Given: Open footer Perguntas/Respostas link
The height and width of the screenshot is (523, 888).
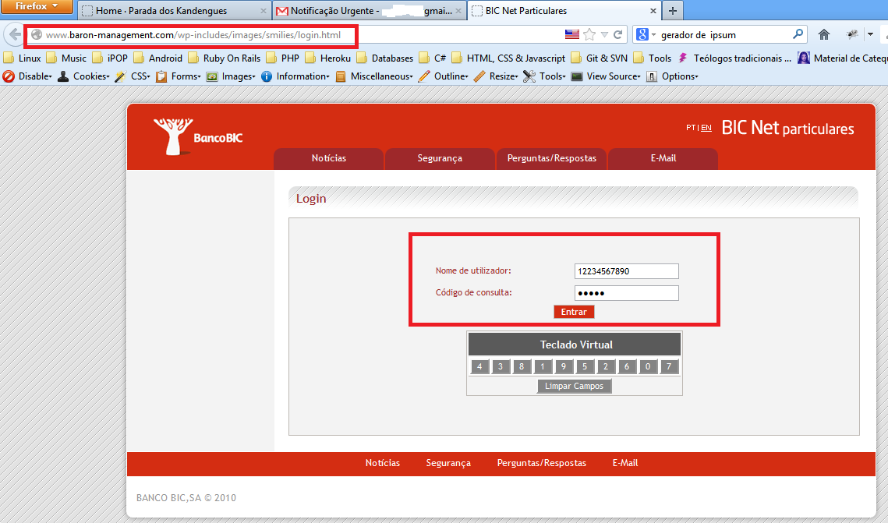Looking at the screenshot, I should click(x=541, y=463).
